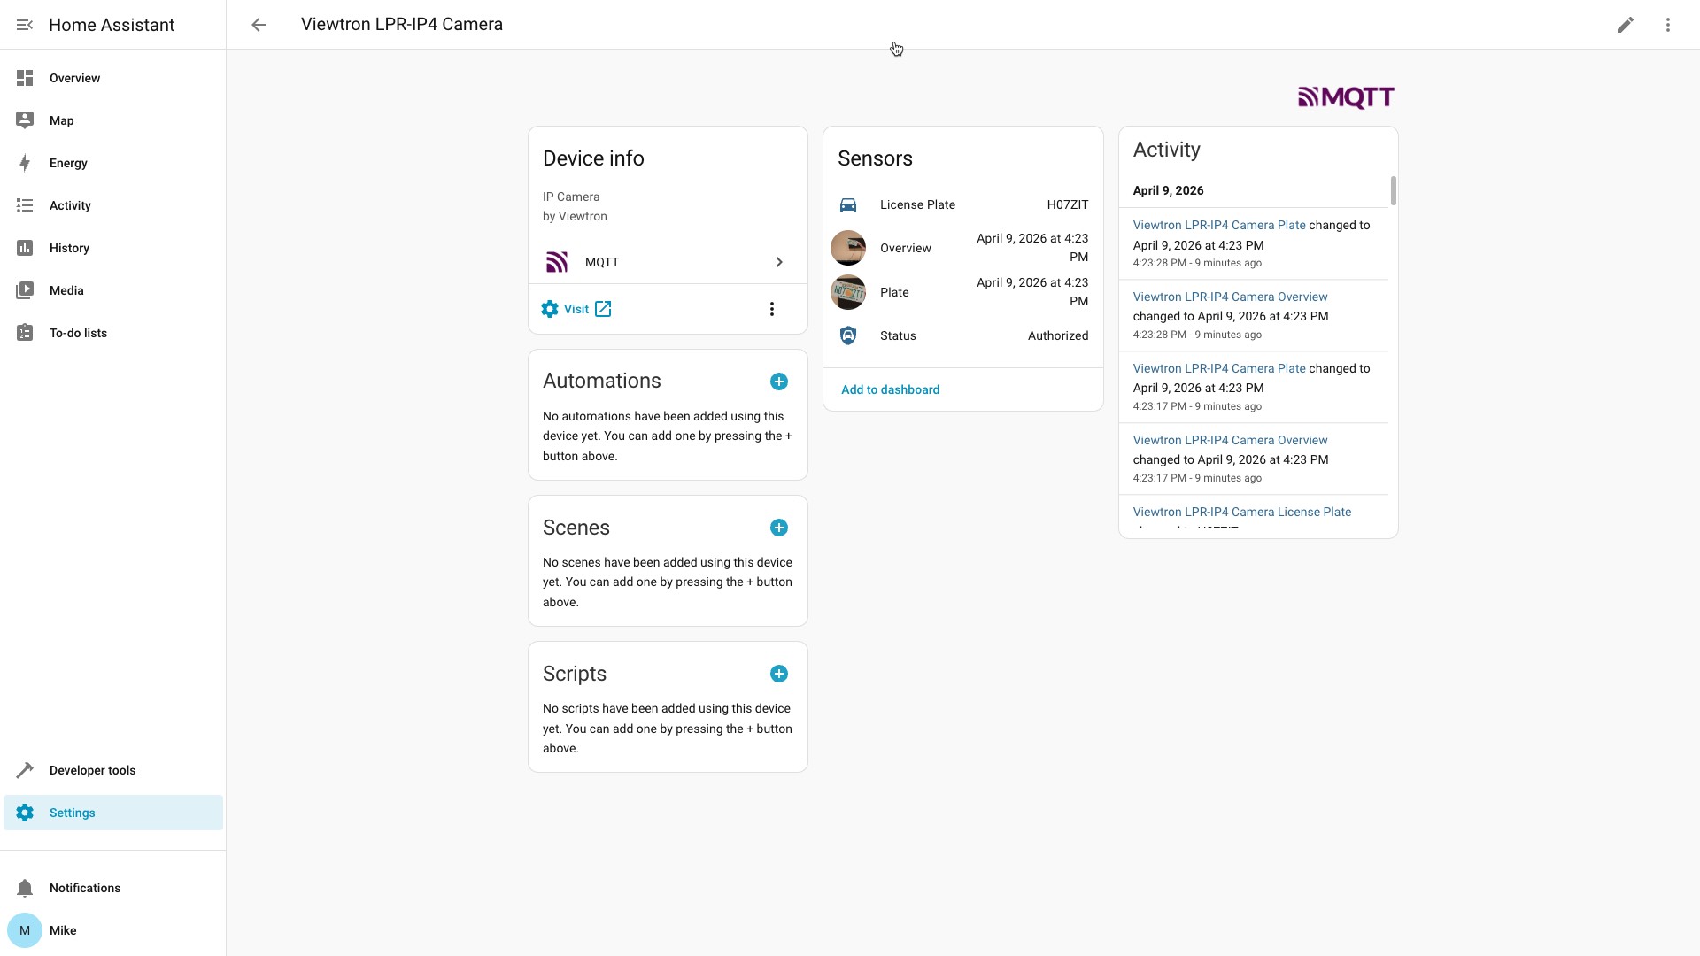Open Viewtron LPR-IP4 Camera License Plate link

coord(1241,512)
